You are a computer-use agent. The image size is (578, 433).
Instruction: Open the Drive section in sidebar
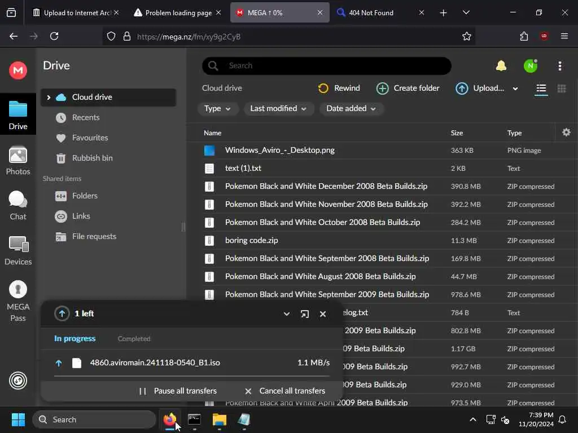[x=17, y=115]
